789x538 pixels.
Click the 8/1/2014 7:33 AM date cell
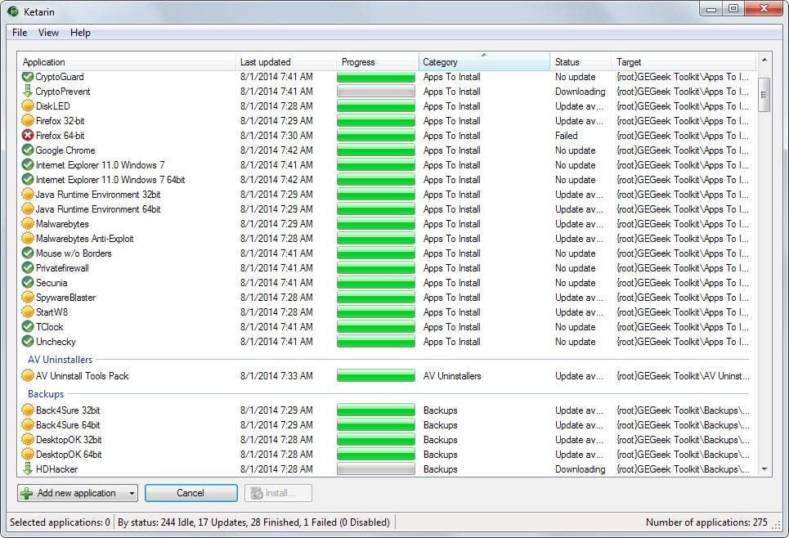click(276, 376)
